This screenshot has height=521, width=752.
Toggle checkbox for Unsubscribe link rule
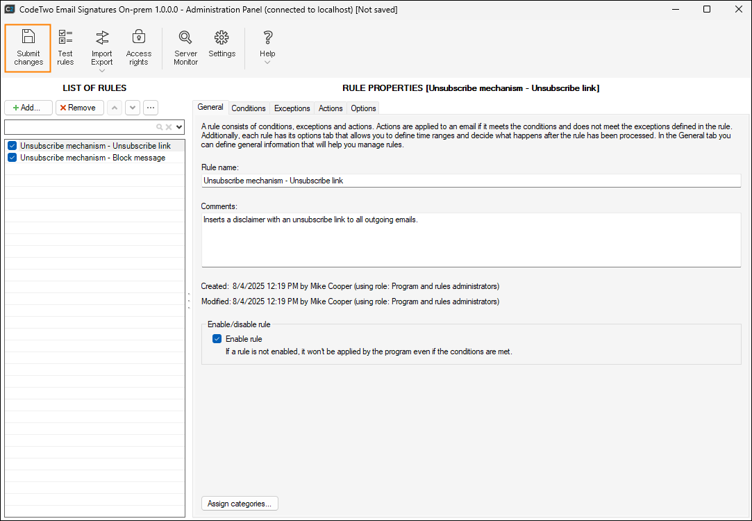coord(12,146)
